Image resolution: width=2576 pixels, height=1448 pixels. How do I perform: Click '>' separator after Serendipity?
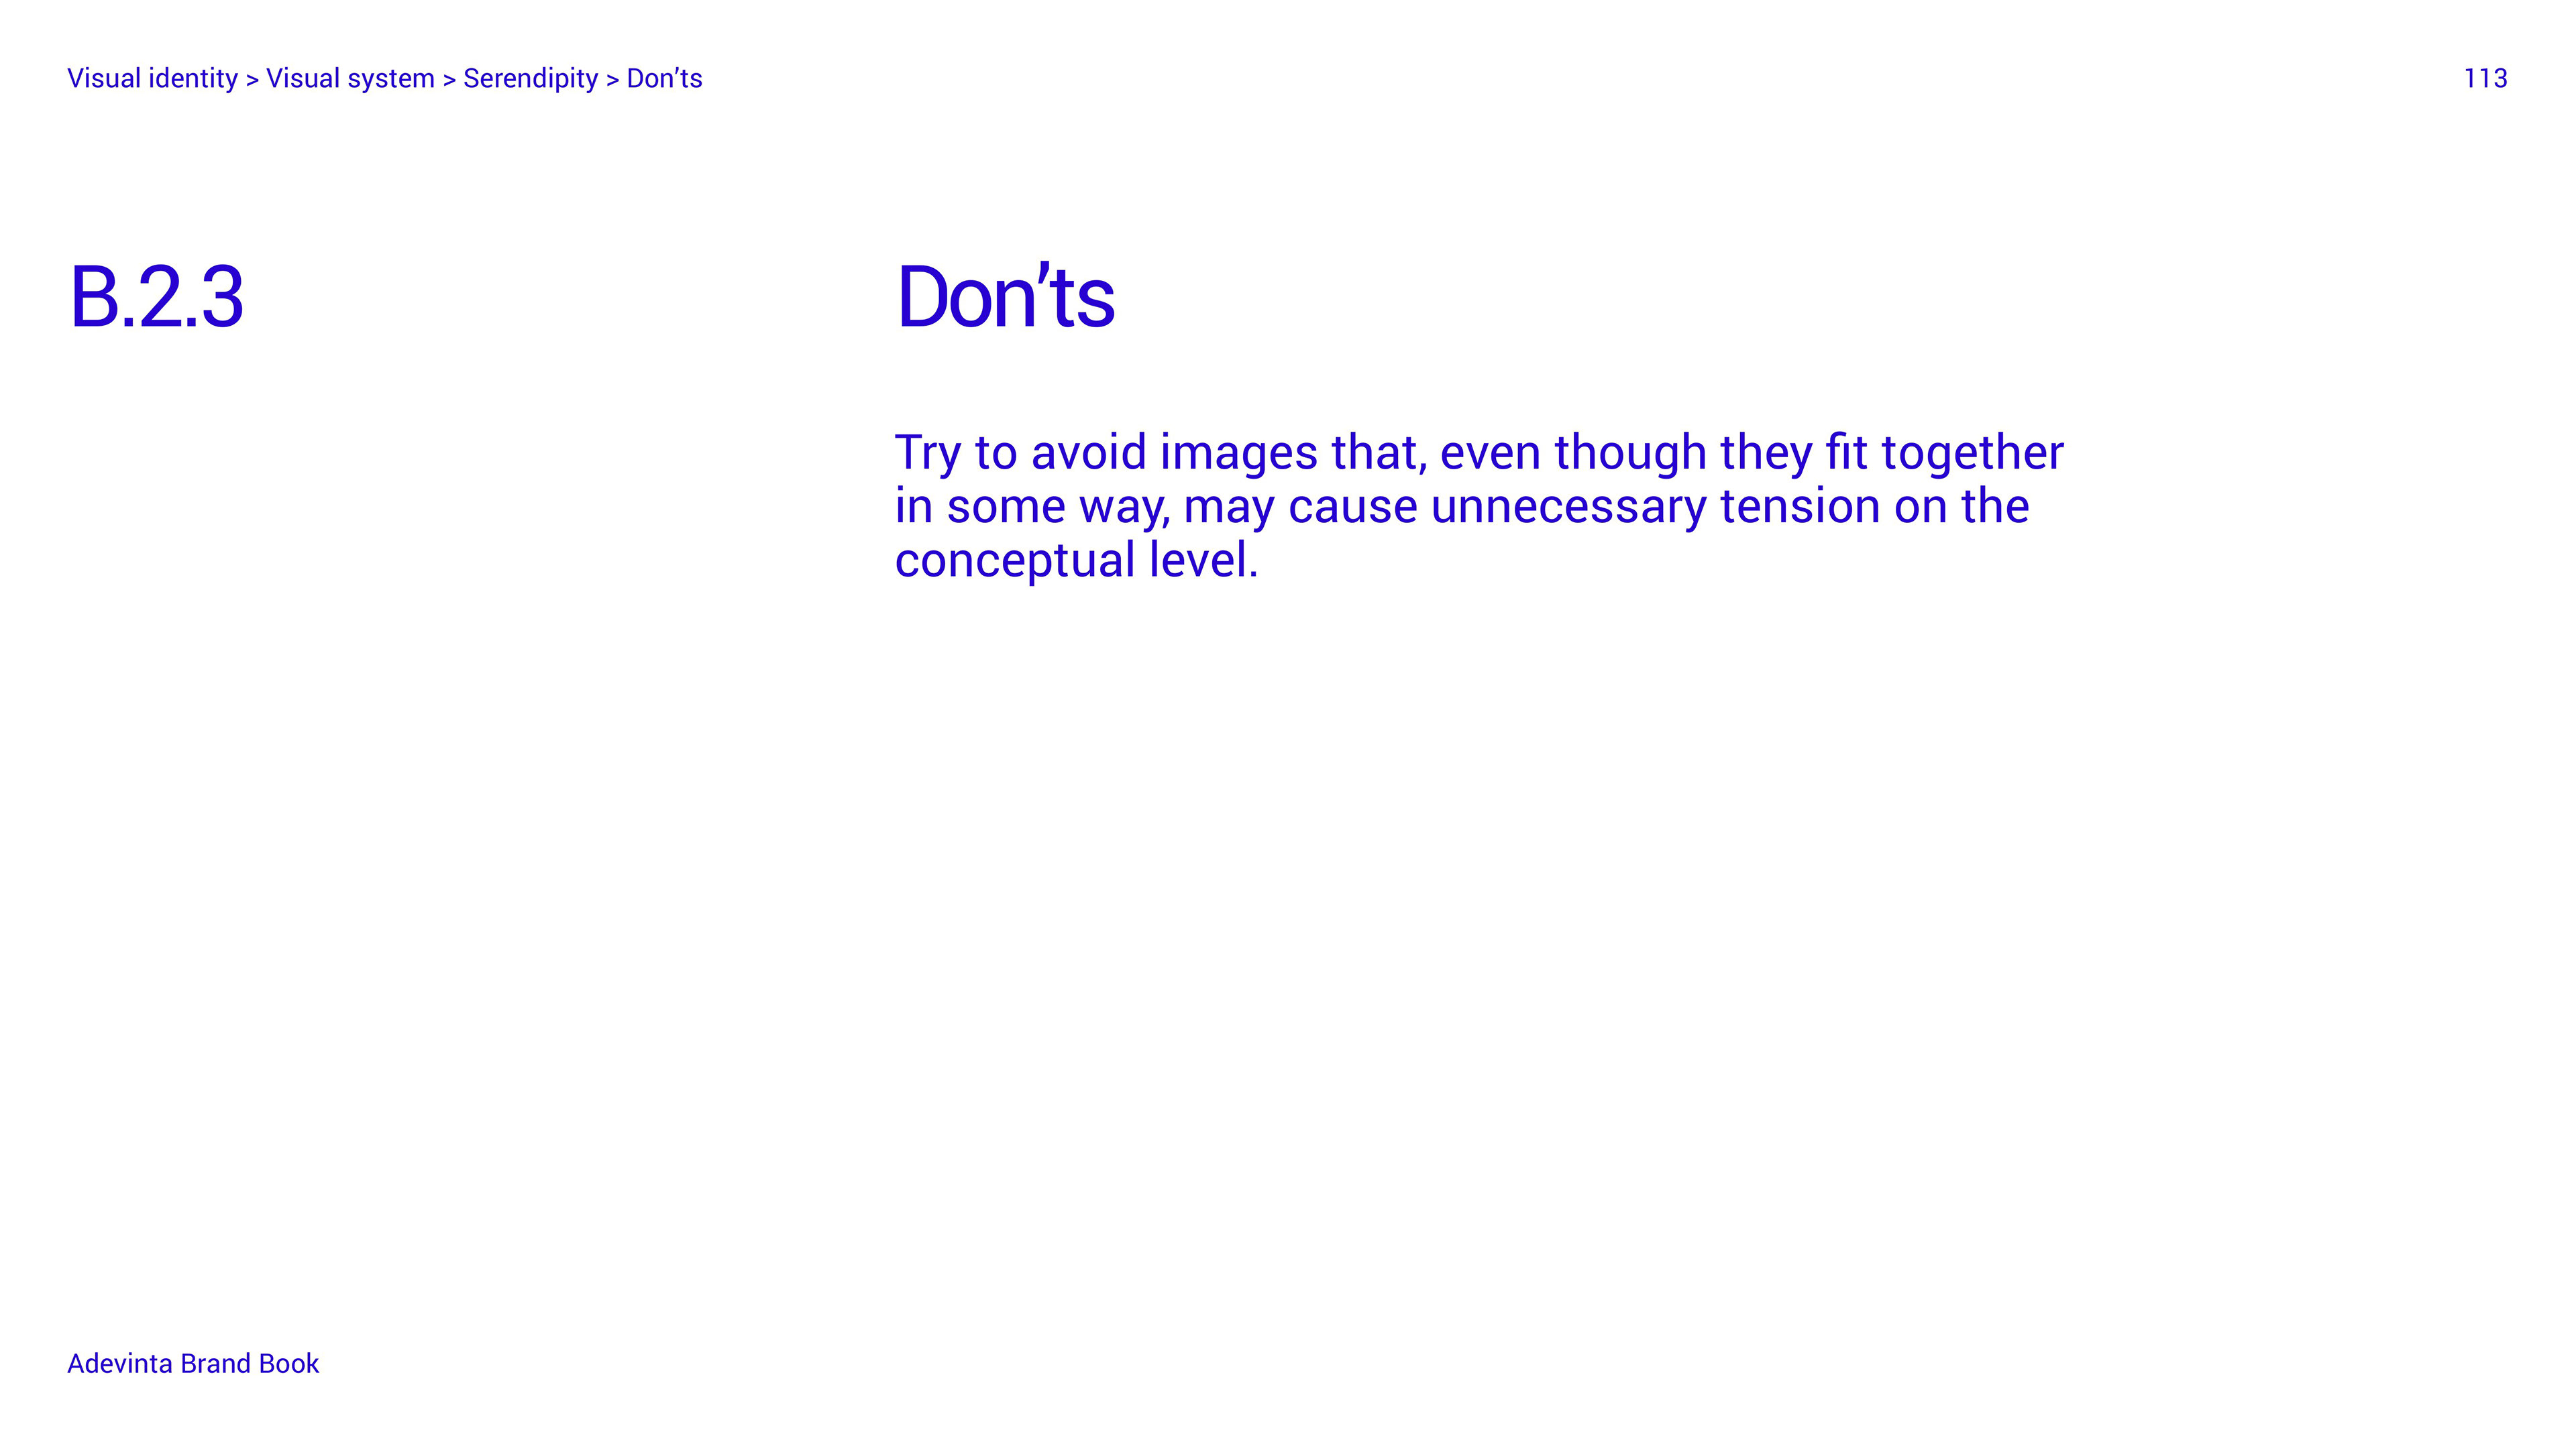point(613,80)
